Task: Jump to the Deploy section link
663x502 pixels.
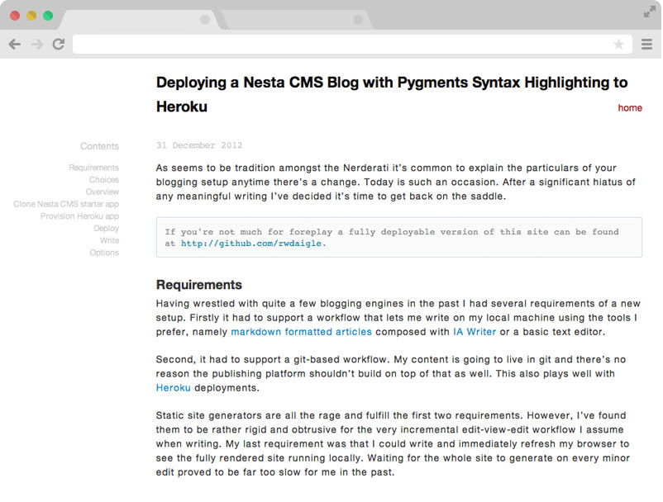Action: [x=107, y=229]
